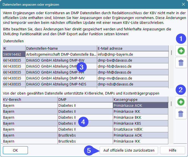Select the Ersatzkasse VdEK cell
188x157 pixels.
point(140,129)
